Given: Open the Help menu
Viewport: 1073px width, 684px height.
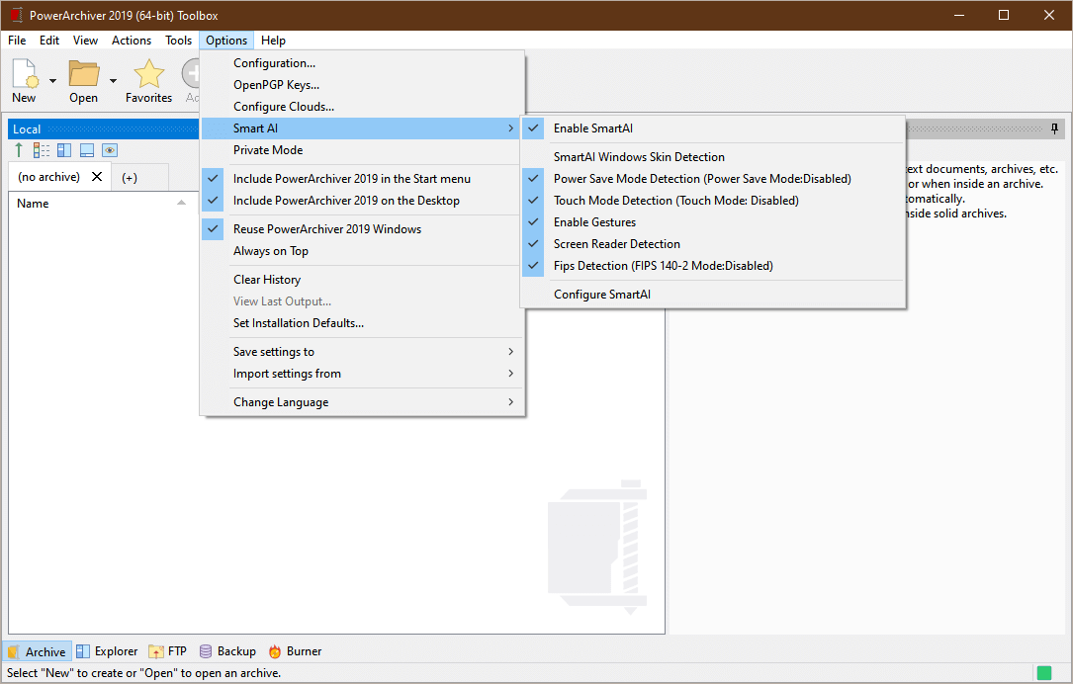Looking at the screenshot, I should pyautogui.click(x=273, y=41).
